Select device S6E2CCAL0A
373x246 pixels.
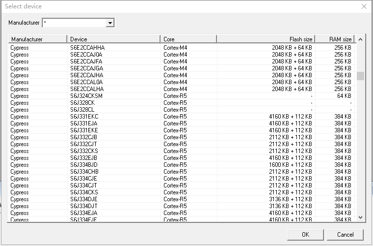(x=86, y=82)
